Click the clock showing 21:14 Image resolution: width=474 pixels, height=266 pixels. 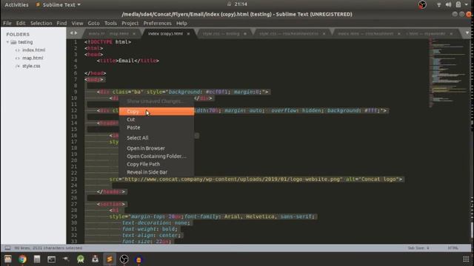pyautogui.click(x=241, y=4)
